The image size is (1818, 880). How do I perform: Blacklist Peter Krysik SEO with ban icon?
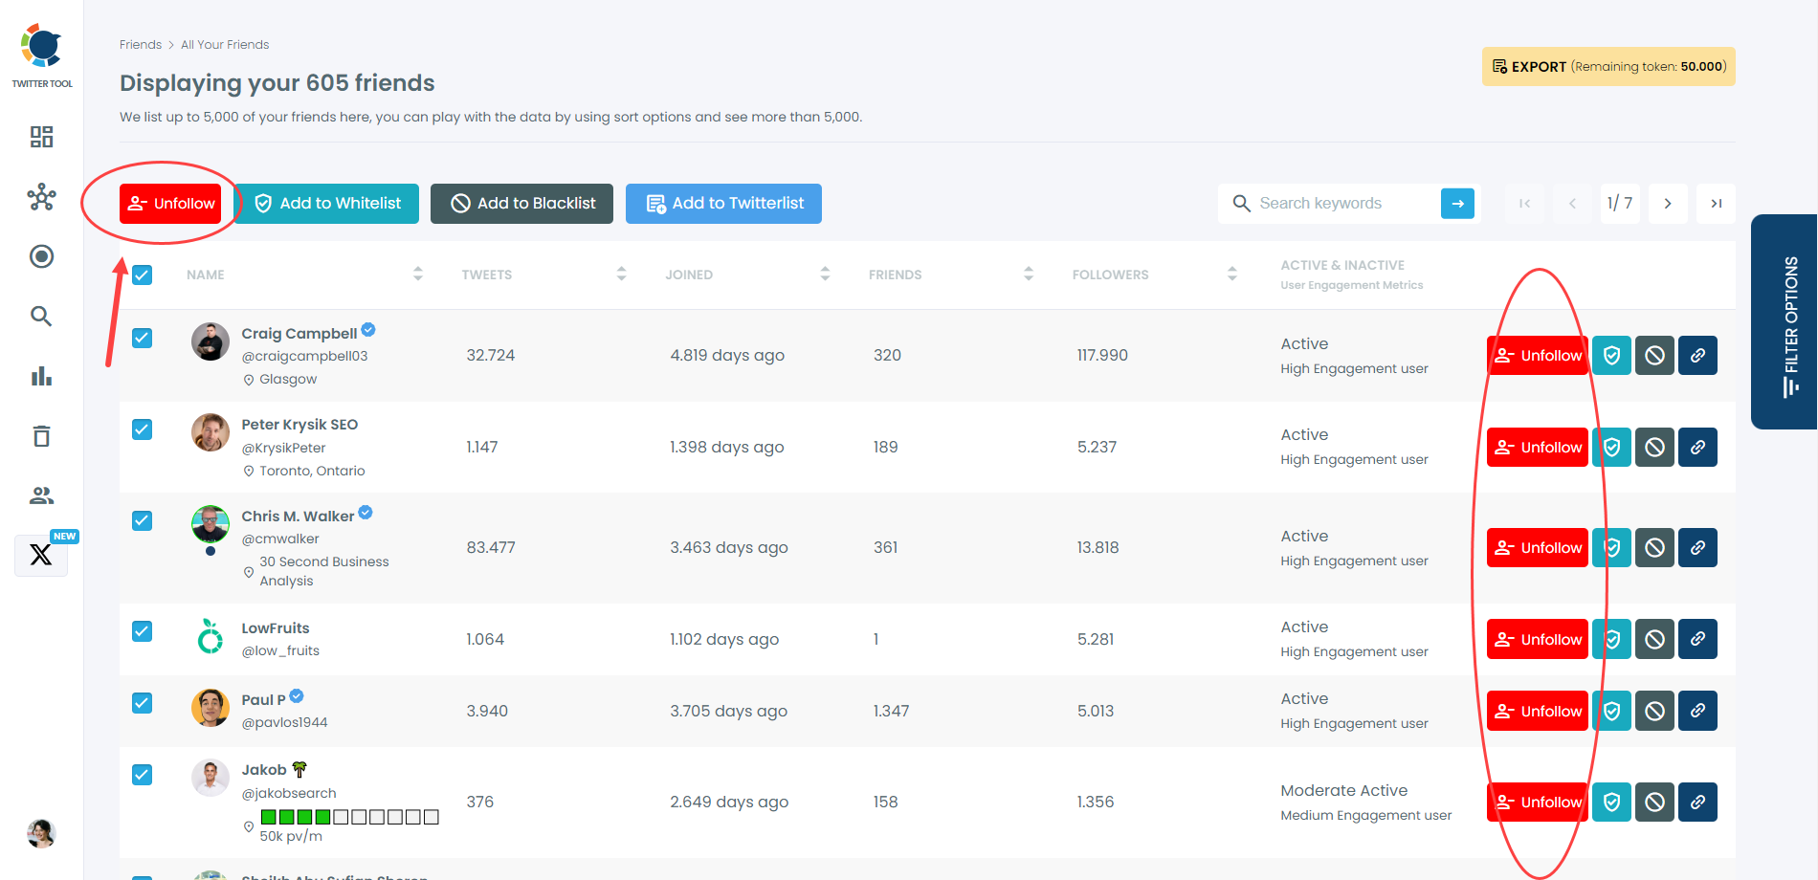[1655, 448]
